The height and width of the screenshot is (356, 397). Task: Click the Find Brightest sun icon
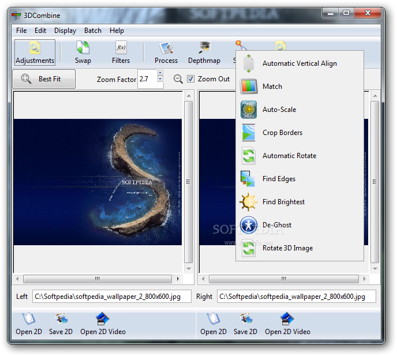pyautogui.click(x=248, y=202)
